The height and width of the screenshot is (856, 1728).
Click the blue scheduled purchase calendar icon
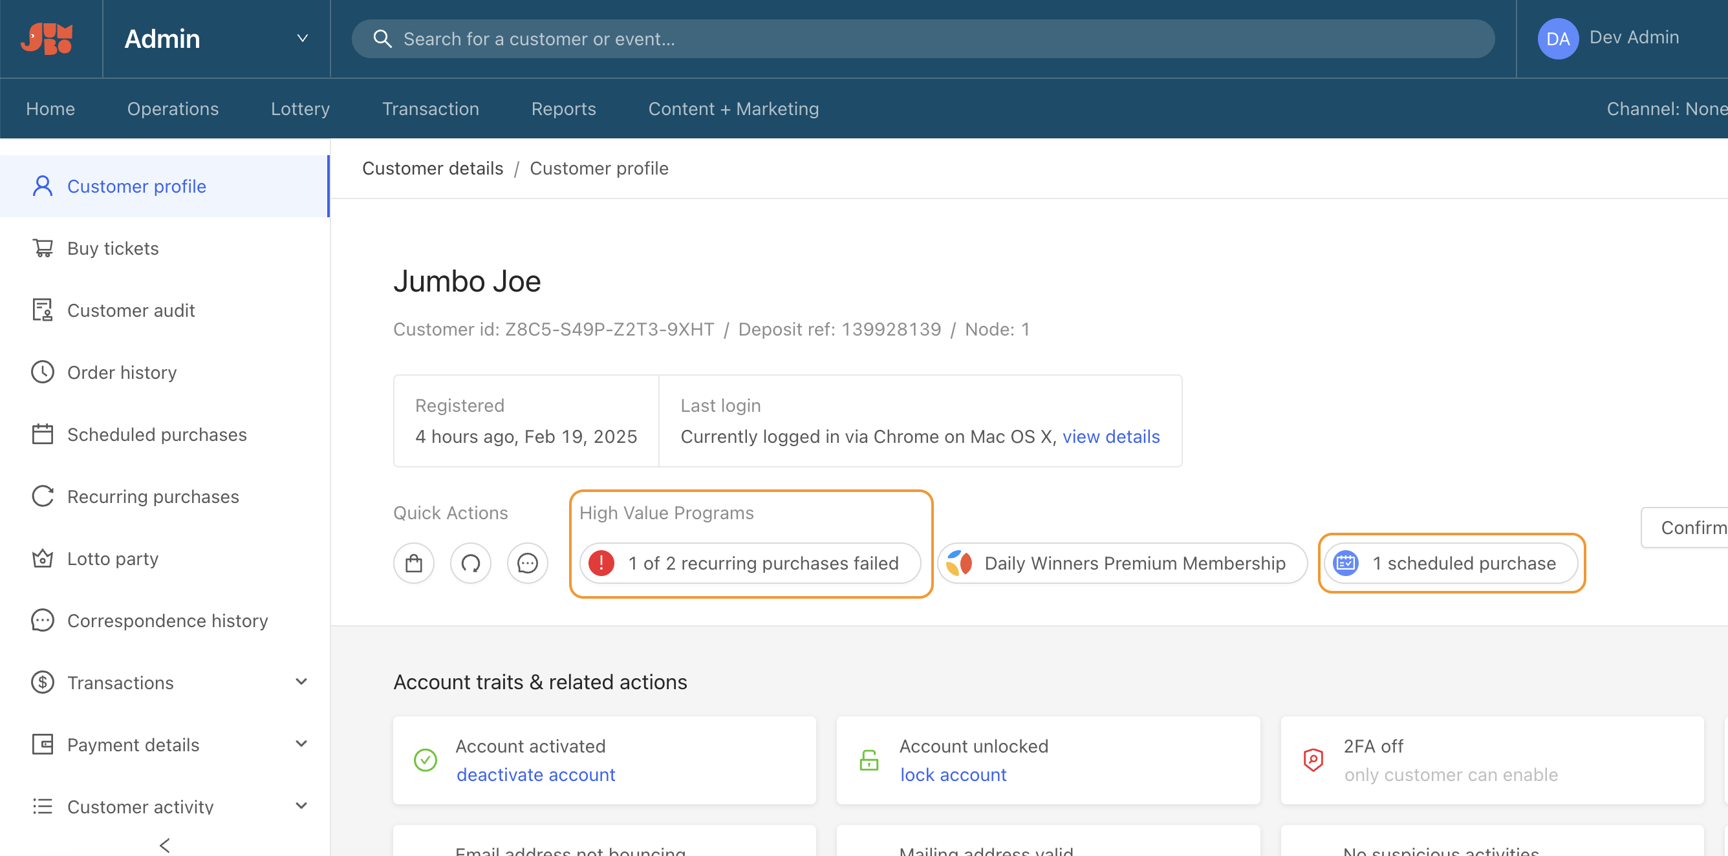coord(1346,563)
